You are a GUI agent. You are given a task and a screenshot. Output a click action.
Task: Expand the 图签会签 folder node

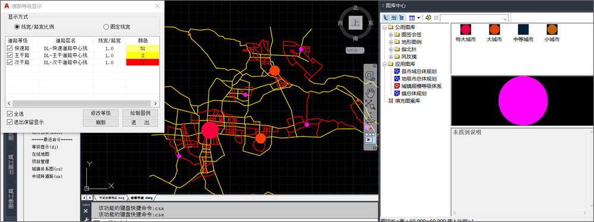(391, 34)
